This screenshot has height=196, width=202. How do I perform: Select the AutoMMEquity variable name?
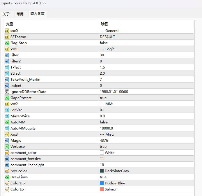click(23, 128)
